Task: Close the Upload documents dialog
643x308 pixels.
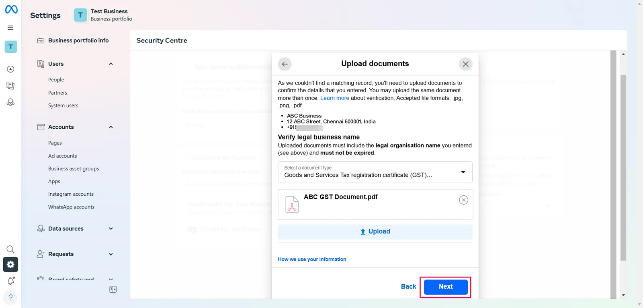Action: coord(465,64)
